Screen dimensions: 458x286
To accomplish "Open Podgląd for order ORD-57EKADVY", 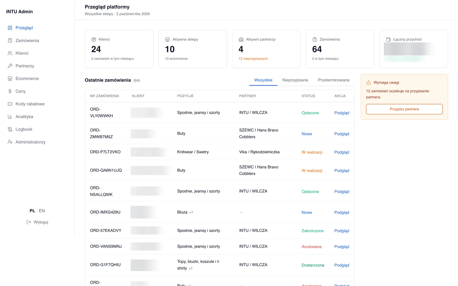I will coord(342,231).
